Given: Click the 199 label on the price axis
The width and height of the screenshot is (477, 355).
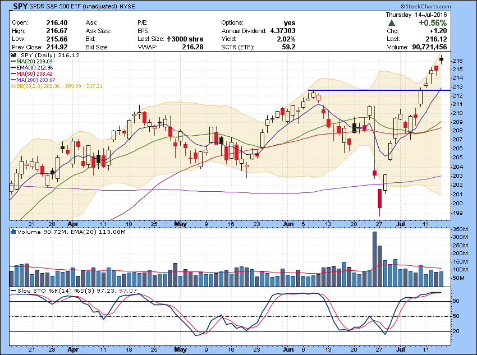Looking at the screenshot, I should (x=458, y=213).
